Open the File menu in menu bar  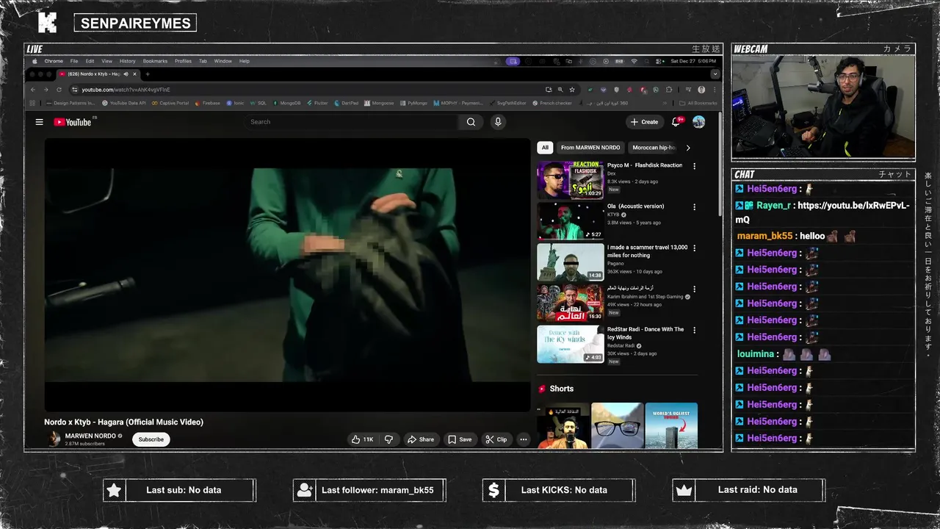tap(74, 61)
